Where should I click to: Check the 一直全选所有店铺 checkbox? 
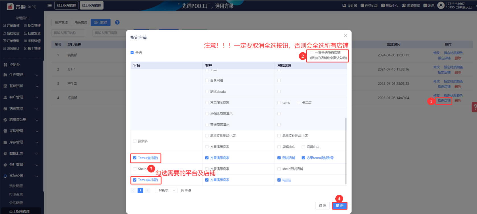coord(312,53)
